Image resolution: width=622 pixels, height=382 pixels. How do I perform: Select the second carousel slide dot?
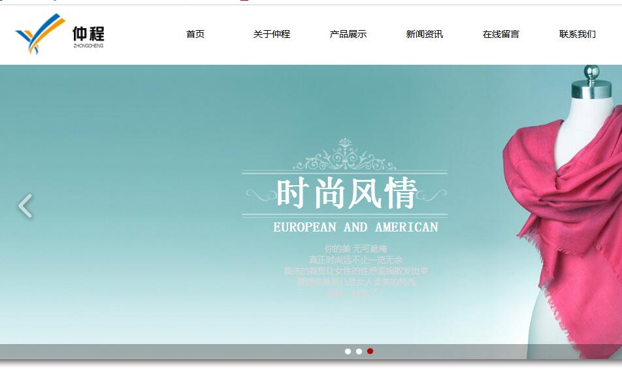pos(359,351)
